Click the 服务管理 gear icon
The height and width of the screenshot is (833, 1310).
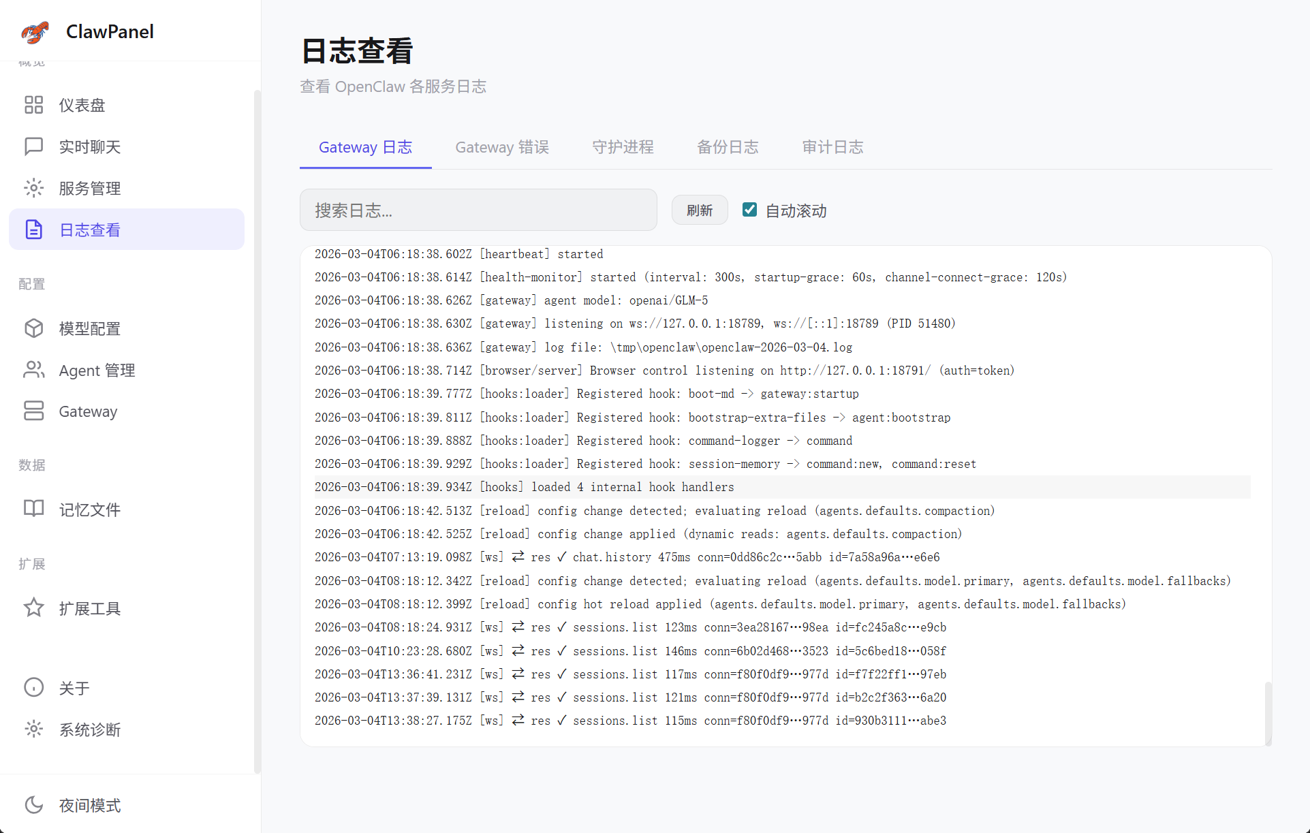33,188
